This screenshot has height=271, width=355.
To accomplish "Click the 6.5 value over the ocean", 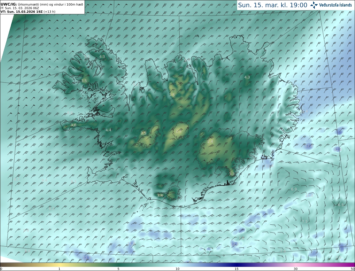I will point(341,205).
